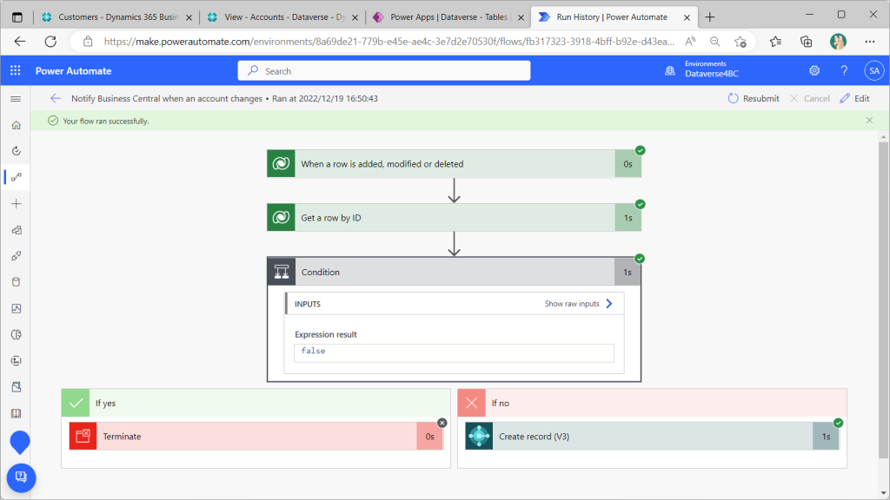Go back using the run history arrow
This screenshot has height=500, width=890.
pyautogui.click(x=55, y=99)
